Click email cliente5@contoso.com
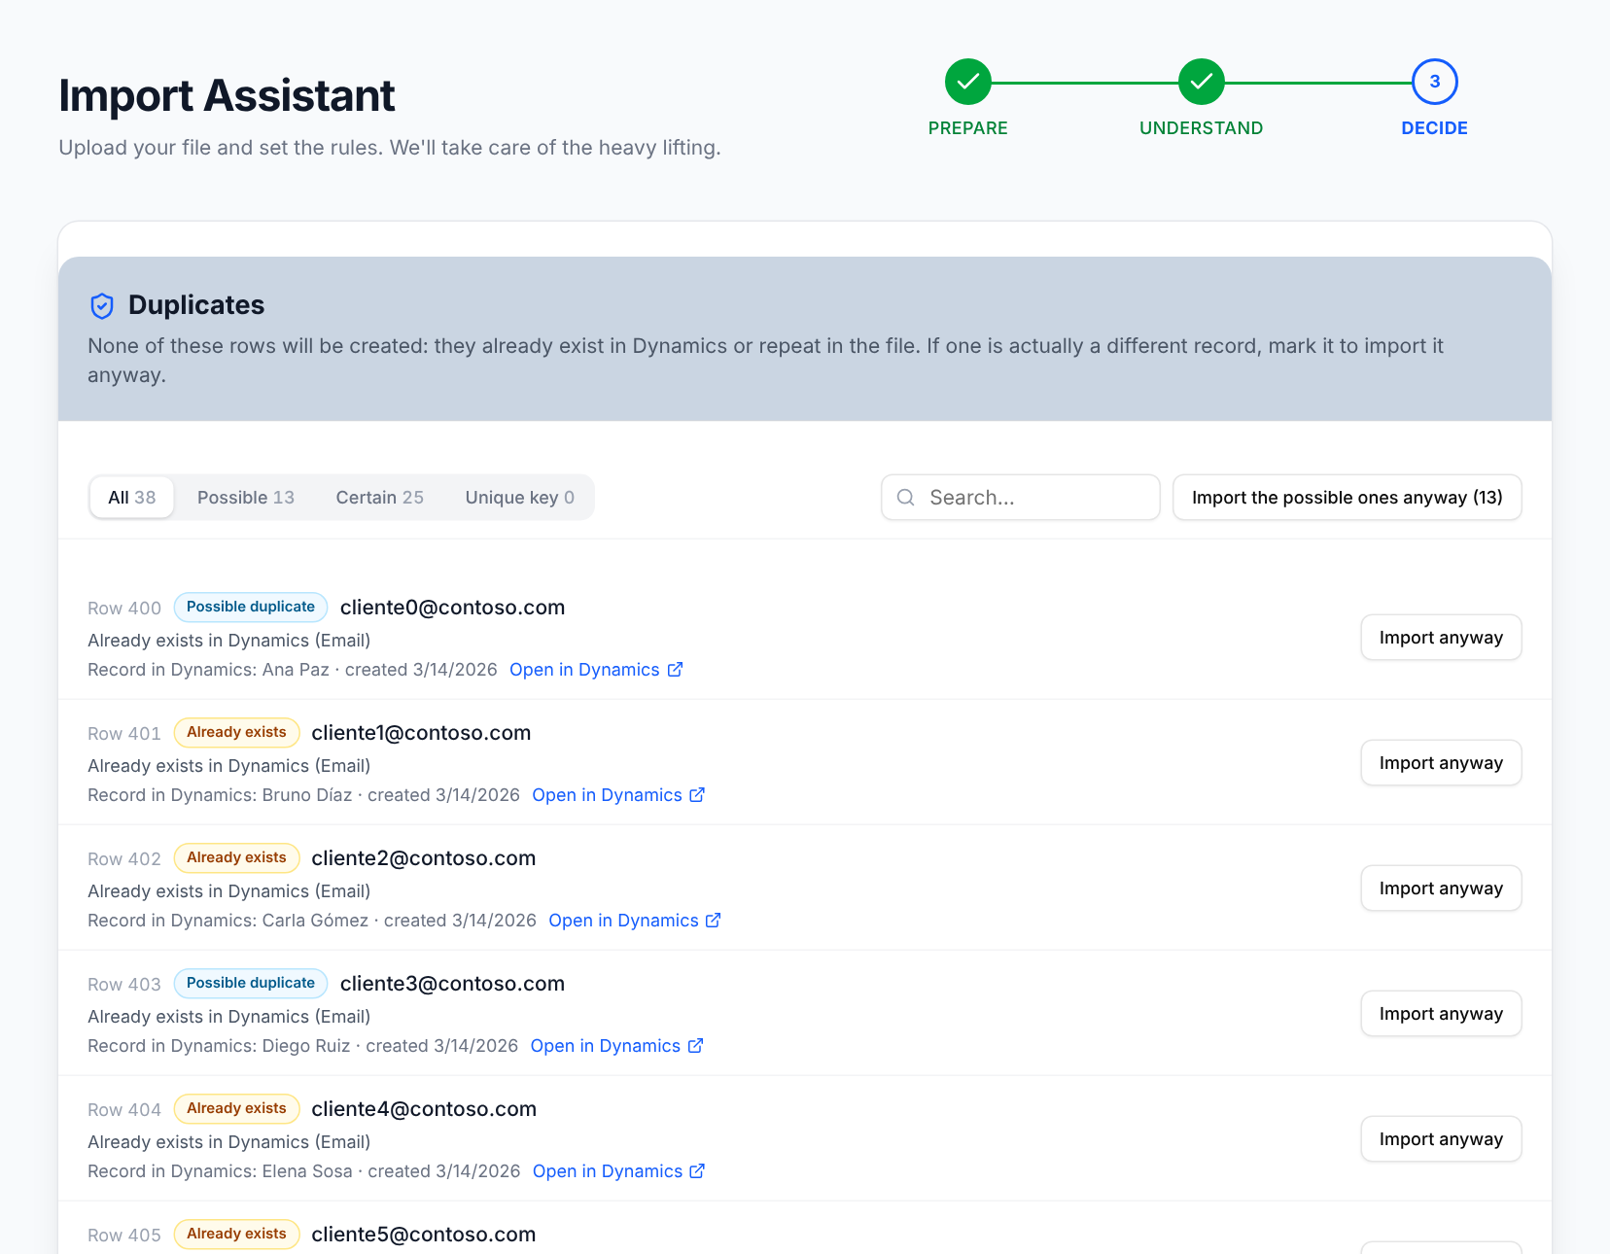 coord(424,1235)
